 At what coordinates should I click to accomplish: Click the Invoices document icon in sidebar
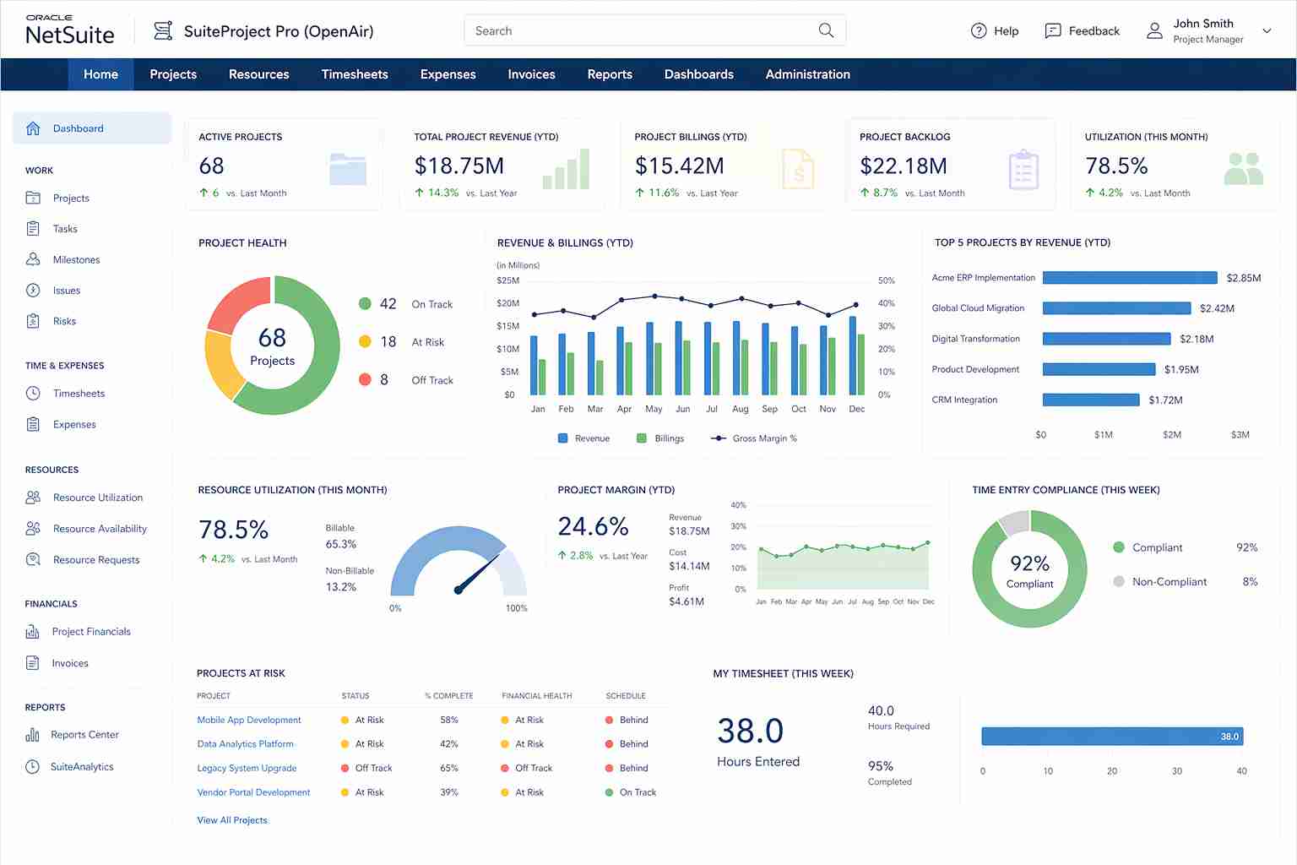coord(32,663)
